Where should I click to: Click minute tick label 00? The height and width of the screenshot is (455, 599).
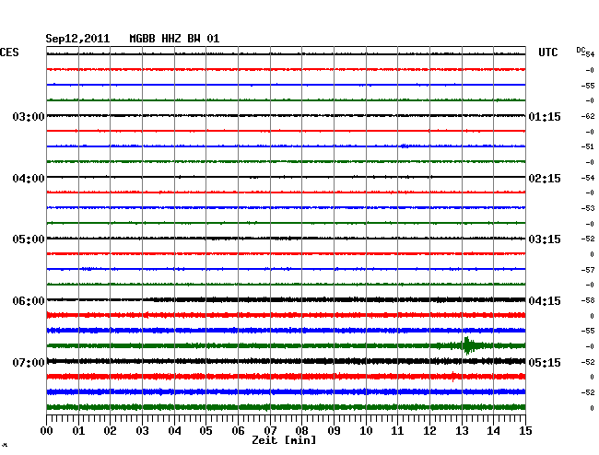(47, 431)
